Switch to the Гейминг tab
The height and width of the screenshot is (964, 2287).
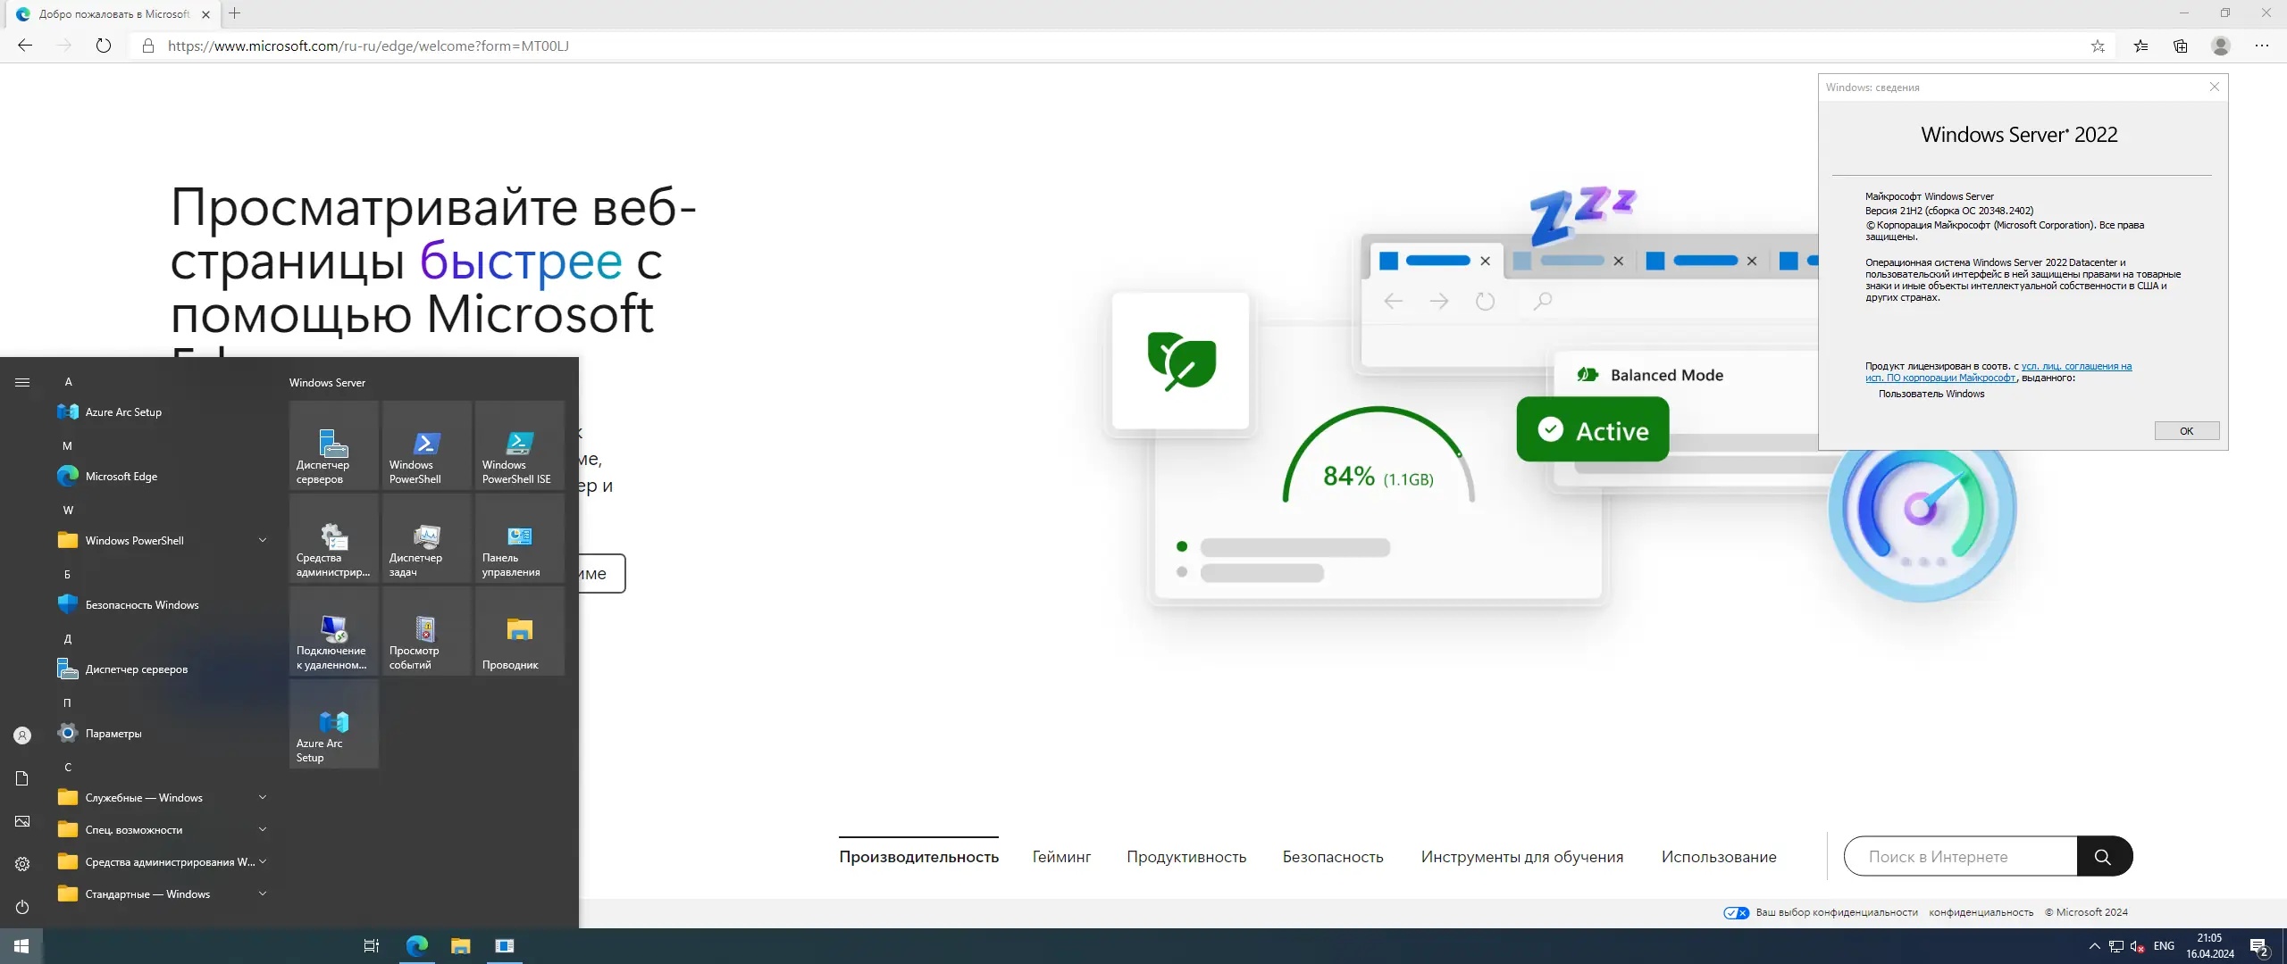[1061, 857]
